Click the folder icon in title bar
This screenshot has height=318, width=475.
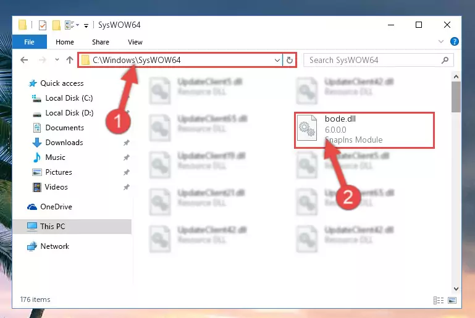[23, 25]
